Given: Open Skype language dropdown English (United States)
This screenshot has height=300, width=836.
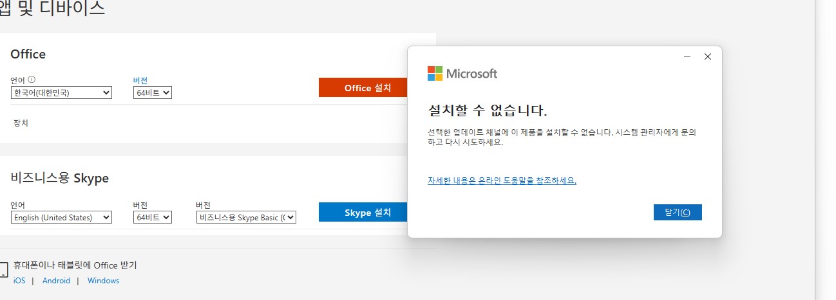Looking at the screenshot, I should [61, 218].
